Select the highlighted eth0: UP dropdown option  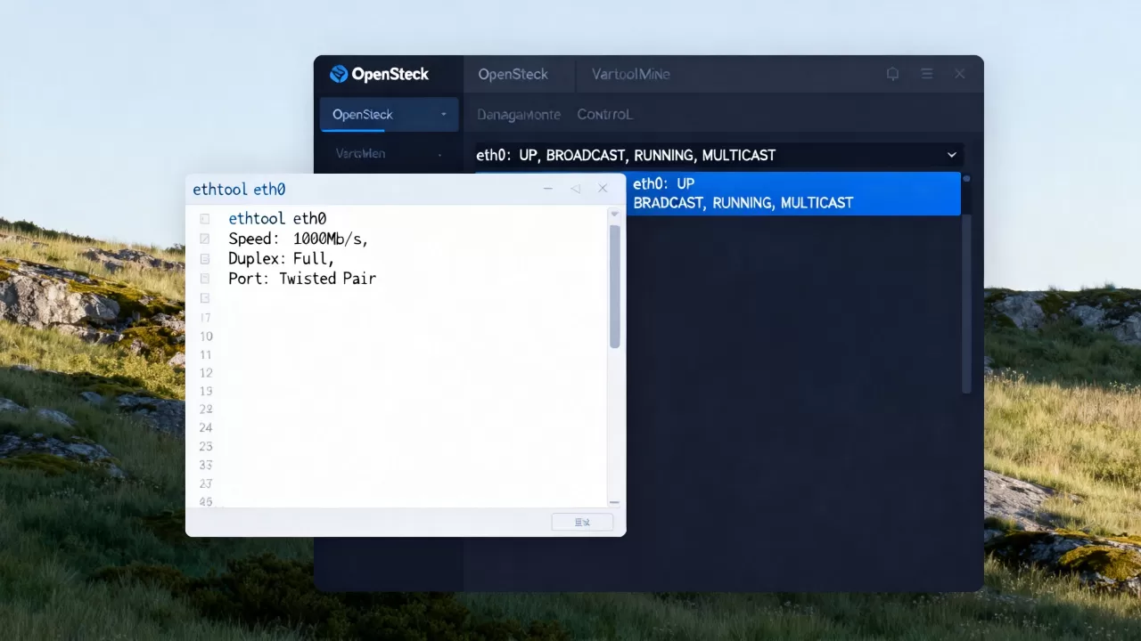click(x=793, y=193)
